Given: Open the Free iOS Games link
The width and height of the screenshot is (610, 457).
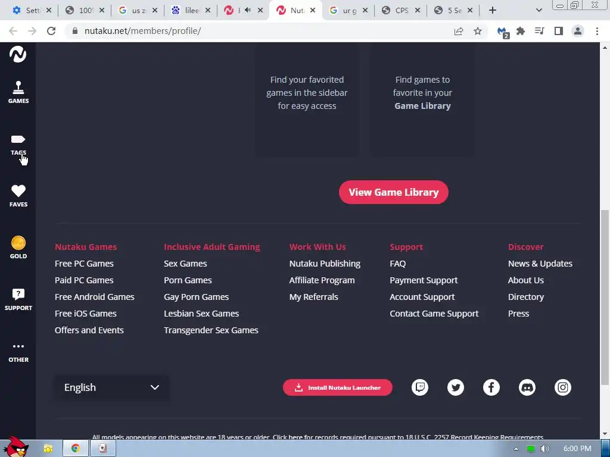Looking at the screenshot, I should 86,314.
